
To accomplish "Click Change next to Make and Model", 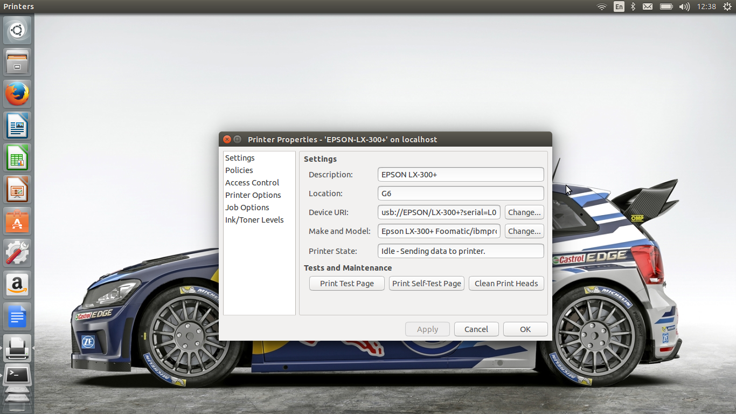I will [x=524, y=231].
